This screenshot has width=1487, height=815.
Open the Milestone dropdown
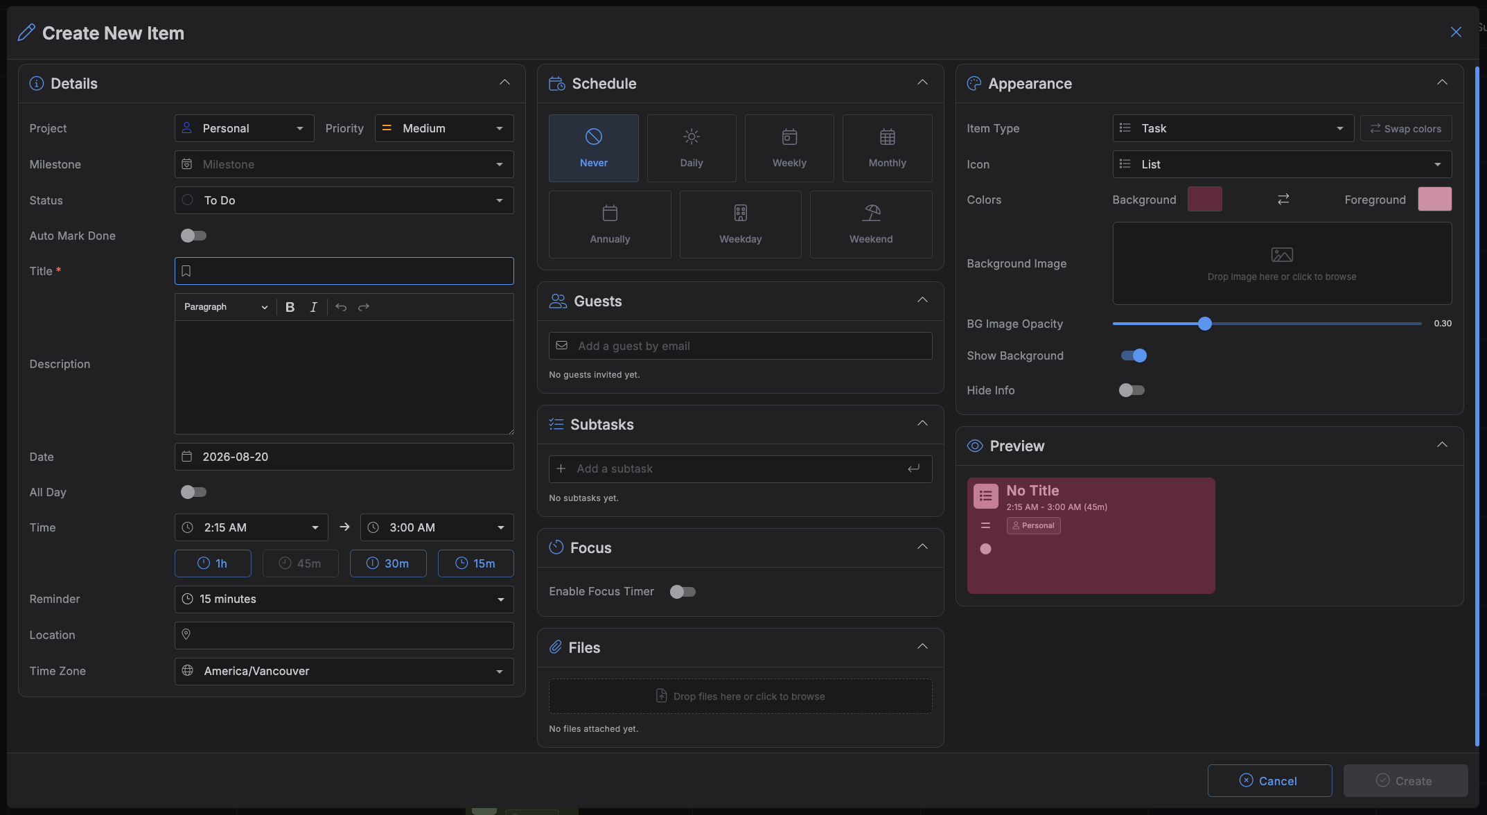[x=344, y=164]
